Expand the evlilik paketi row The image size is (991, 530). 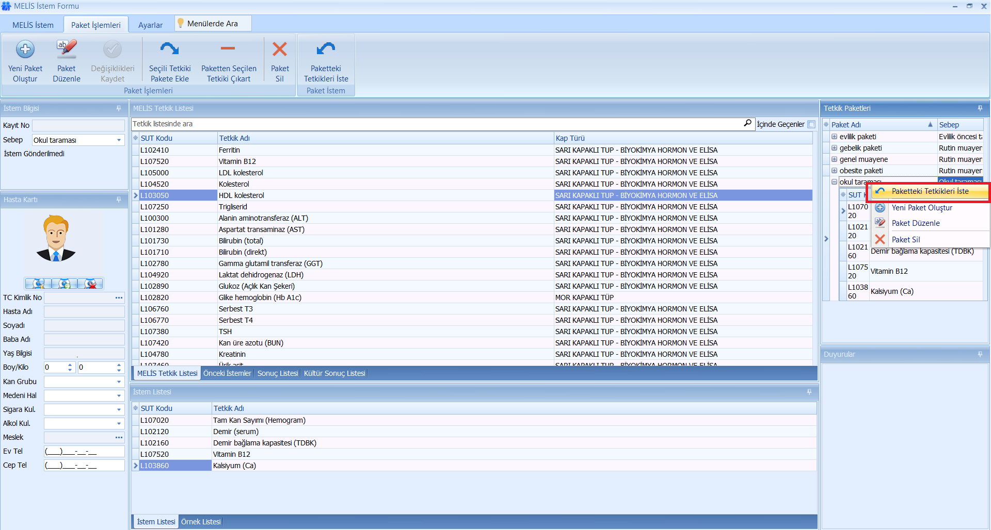[x=834, y=137]
